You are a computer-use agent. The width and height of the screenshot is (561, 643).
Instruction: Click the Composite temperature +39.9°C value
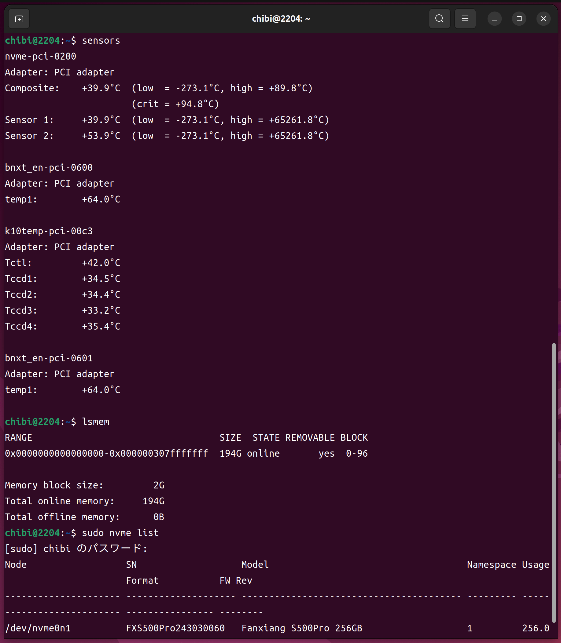[101, 88]
